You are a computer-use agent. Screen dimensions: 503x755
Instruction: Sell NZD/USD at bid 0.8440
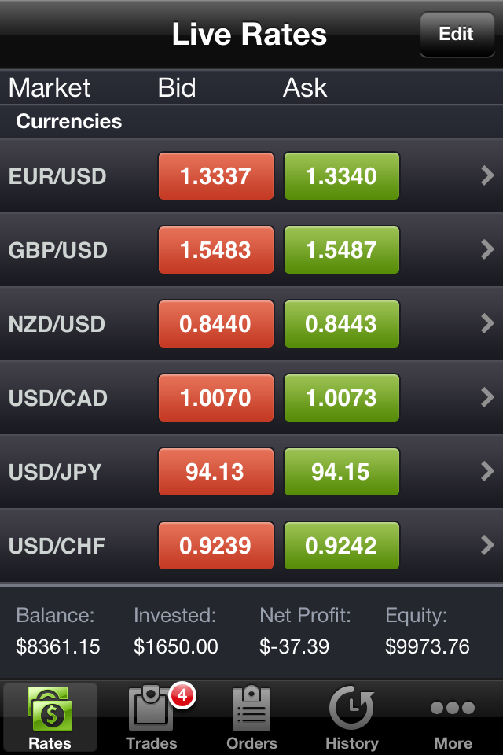[x=216, y=324]
